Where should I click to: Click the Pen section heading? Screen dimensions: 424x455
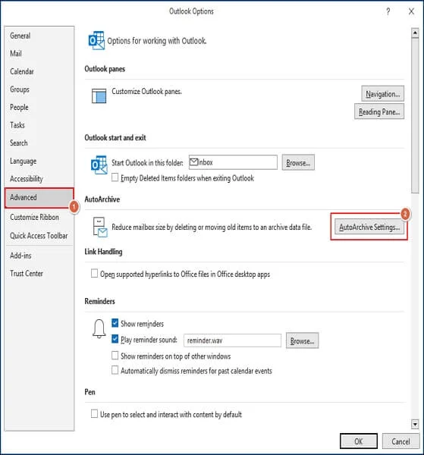[90, 392]
